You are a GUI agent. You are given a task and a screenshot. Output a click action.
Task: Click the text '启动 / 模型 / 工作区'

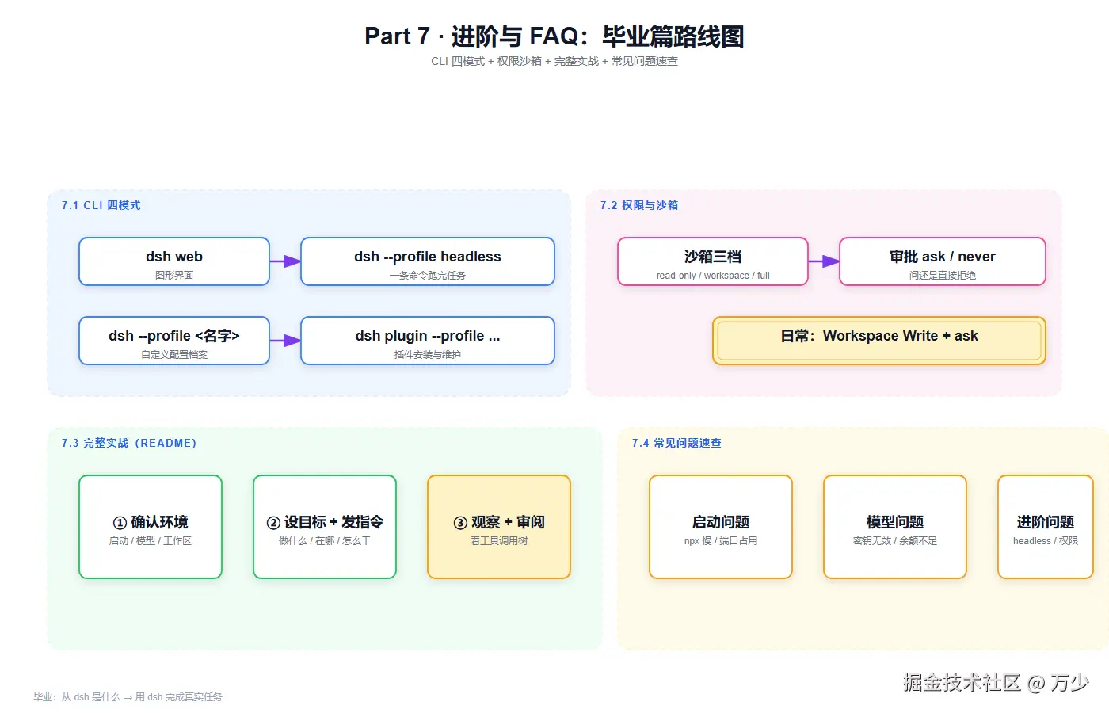(x=151, y=541)
